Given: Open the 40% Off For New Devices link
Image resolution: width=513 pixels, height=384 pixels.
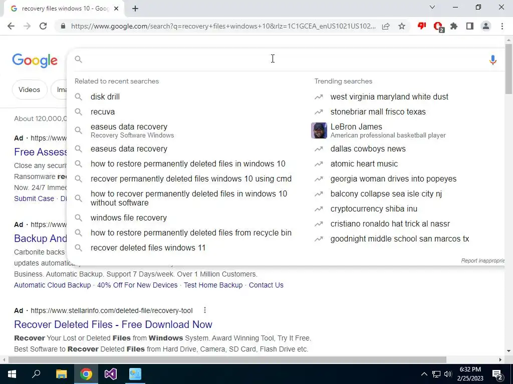Looking at the screenshot, I should coord(137,285).
